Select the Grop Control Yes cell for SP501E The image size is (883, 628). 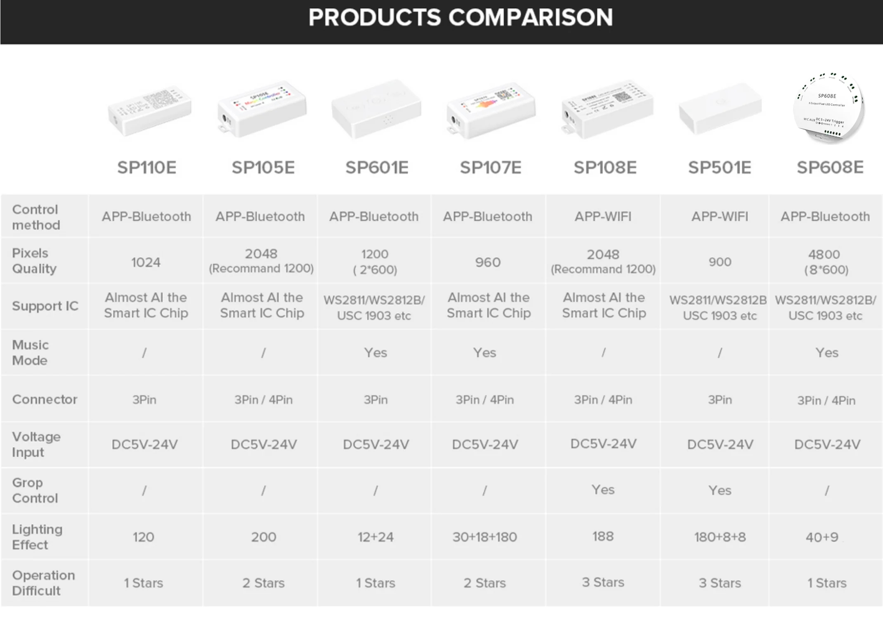click(x=720, y=490)
